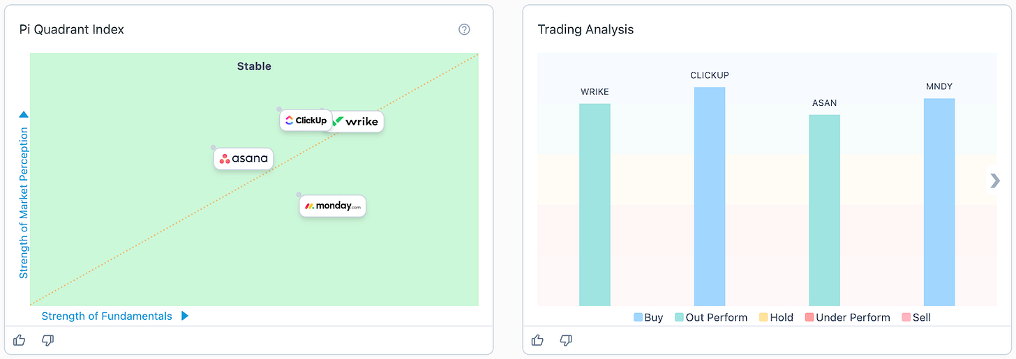Select the ClickUp logo marker
Viewport: 1016px width, 359px height.
(306, 120)
